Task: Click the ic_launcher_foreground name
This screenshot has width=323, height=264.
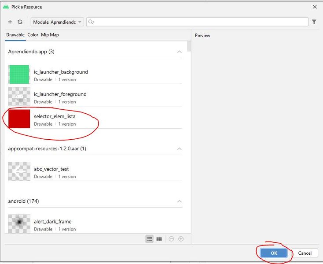Action: coord(60,94)
